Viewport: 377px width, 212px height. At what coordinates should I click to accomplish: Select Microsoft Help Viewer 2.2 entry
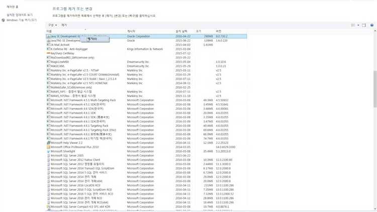click(146, 143)
